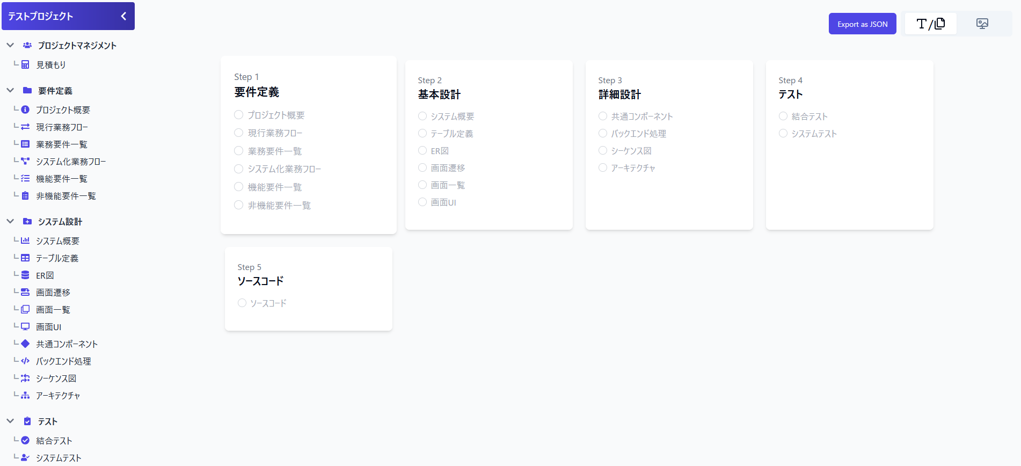Image resolution: width=1021 pixels, height=466 pixels.
Task: Click 画面遷移 item in Step 2 card
Action: 448,168
